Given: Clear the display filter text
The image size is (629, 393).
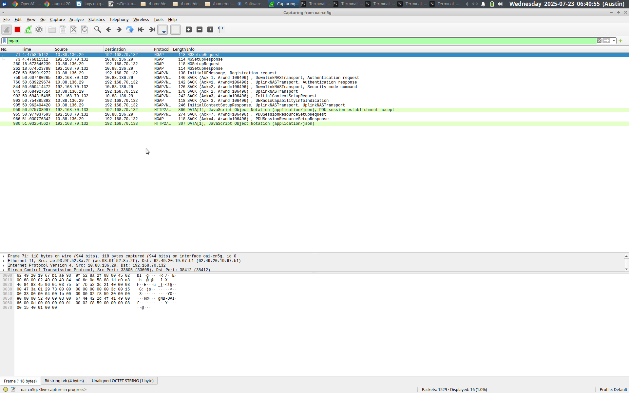Looking at the screenshot, I should tap(599, 41).
